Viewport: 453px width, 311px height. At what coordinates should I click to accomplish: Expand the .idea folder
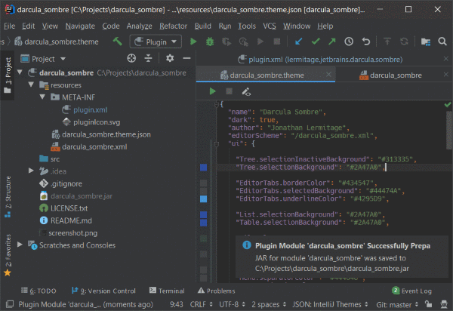pyautogui.click(x=31, y=171)
